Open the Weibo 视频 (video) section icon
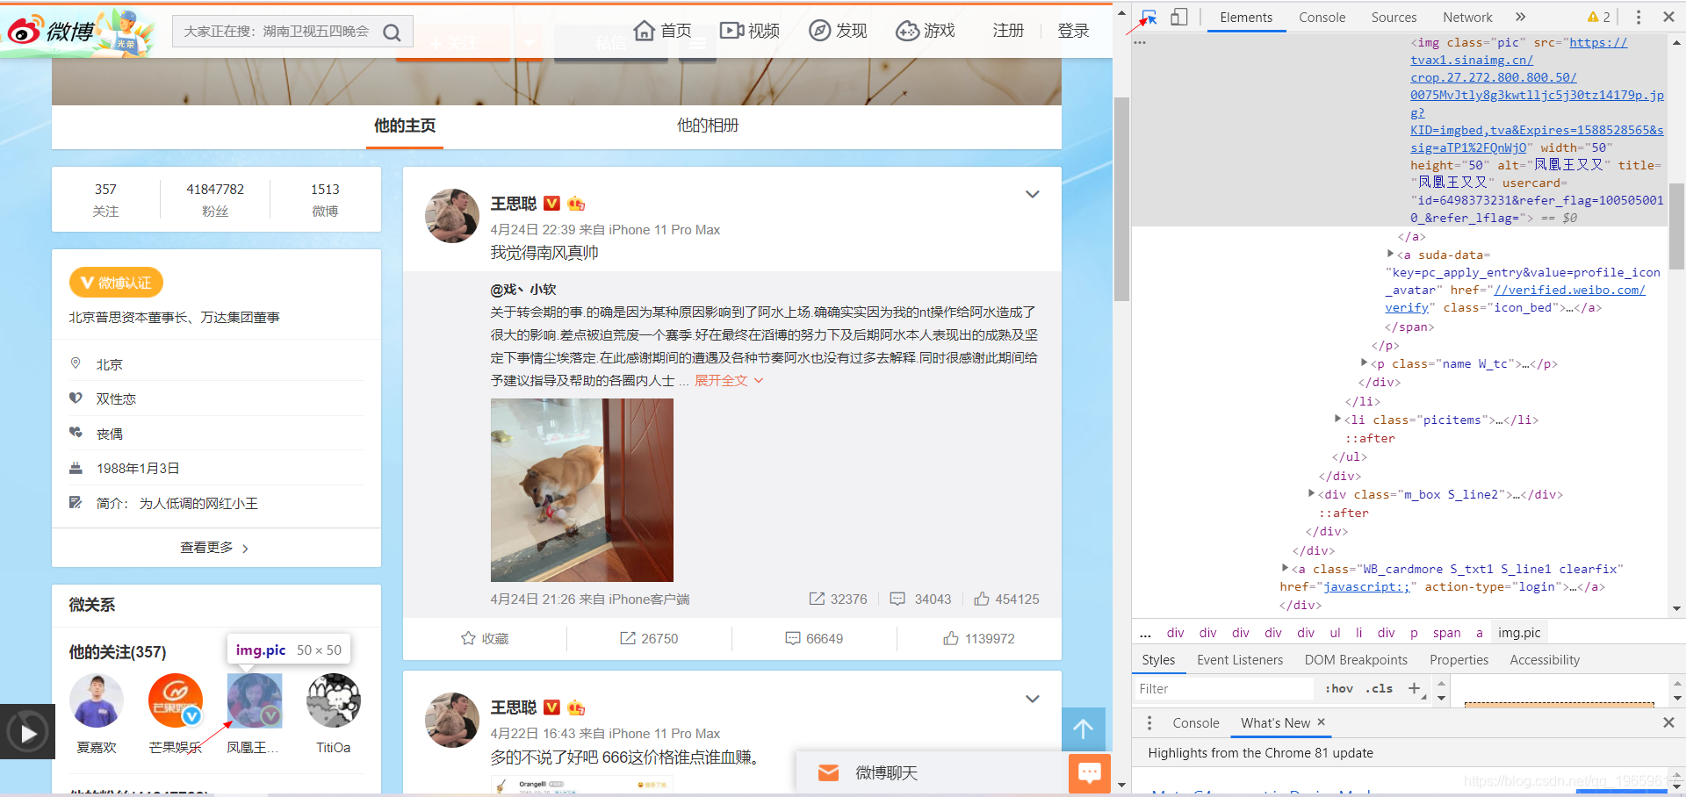 point(732,30)
